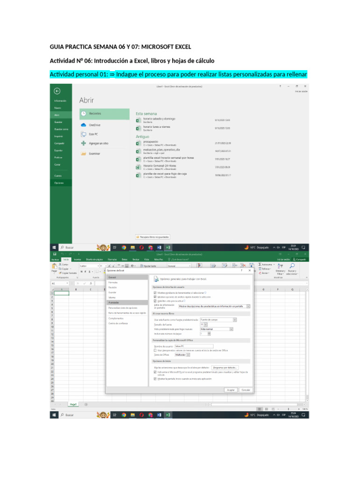Viewport: 359px width, 479px height.
Task: Open the Calibri font name dropdown
Action: pyautogui.click(x=98, y=266)
